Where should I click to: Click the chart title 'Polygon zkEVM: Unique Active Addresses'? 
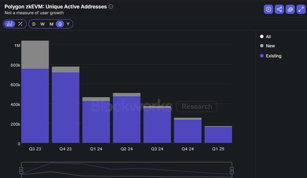tap(56, 7)
